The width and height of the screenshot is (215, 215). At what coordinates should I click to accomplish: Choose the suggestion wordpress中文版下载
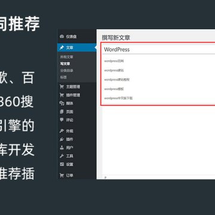pos(118,98)
